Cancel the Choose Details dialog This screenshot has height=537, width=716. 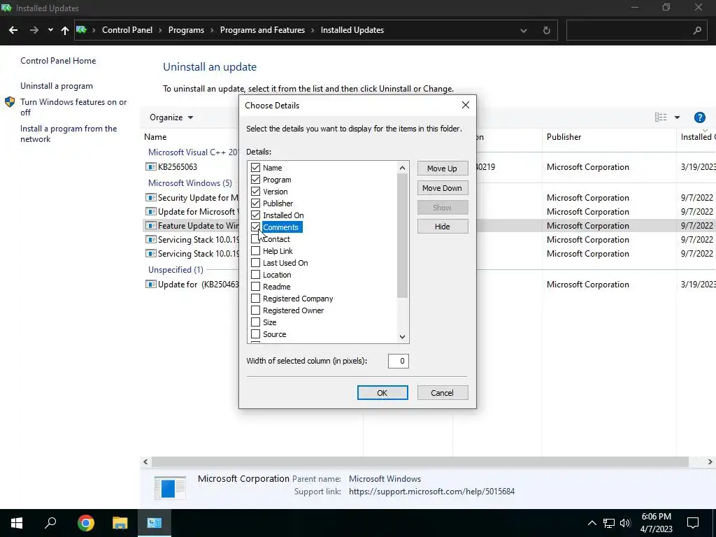(x=442, y=393)
